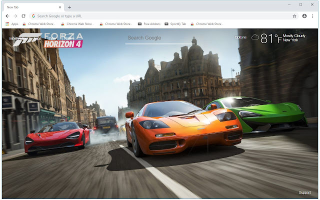Open the first Chrome Web Store bookmark

(x=39, y=24)
